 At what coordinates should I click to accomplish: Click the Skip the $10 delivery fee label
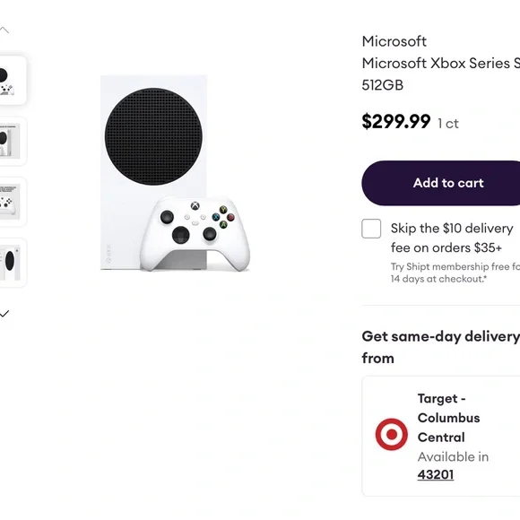452,238
